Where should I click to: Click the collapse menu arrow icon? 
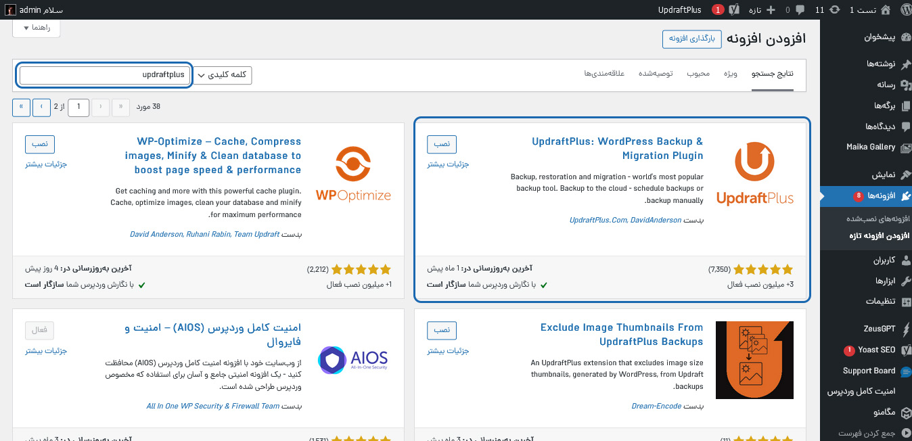(x=905, y=433)
